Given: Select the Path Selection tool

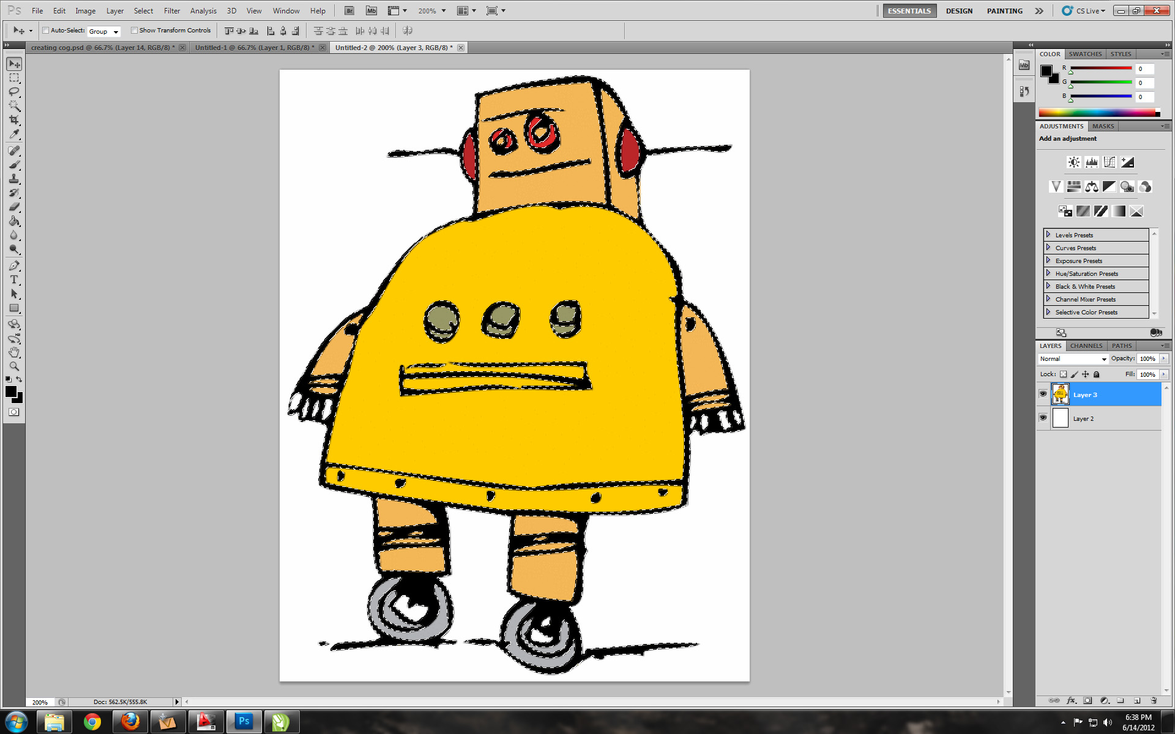Looking at the screenshot, I should [14, 294].
